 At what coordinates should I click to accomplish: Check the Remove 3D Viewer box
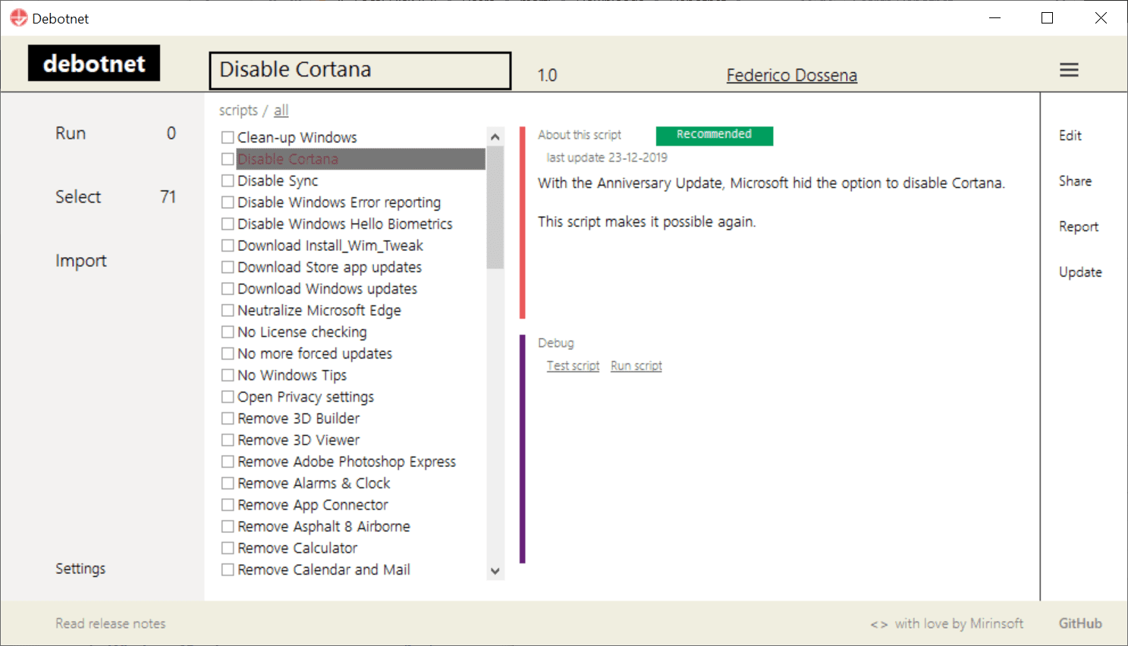point(228,440)
